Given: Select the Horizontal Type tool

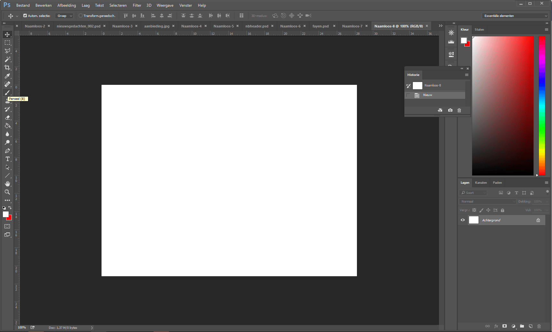Looking at the screenshot, I should 7,159.
